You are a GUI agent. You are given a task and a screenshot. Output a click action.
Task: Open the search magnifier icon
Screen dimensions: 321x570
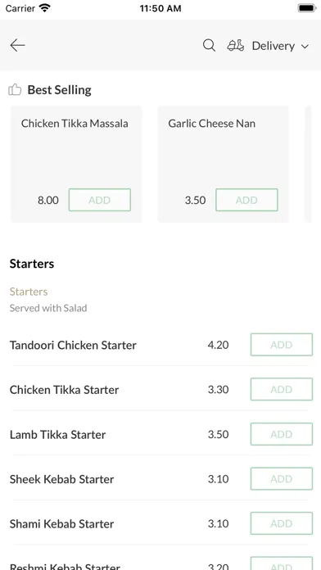click(x=209, y=45)
